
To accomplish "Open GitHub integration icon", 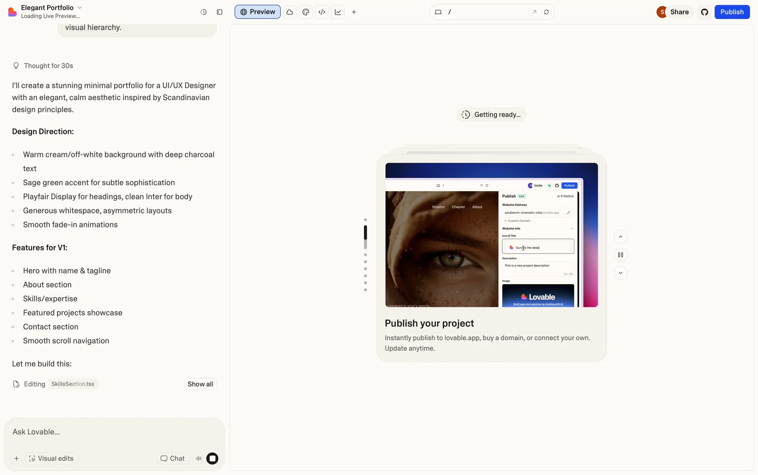I will [704, 12].
